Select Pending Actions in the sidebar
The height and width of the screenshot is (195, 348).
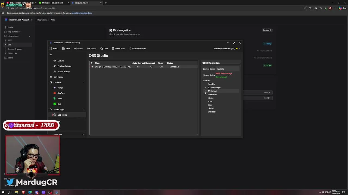click(x=64, y=66)
